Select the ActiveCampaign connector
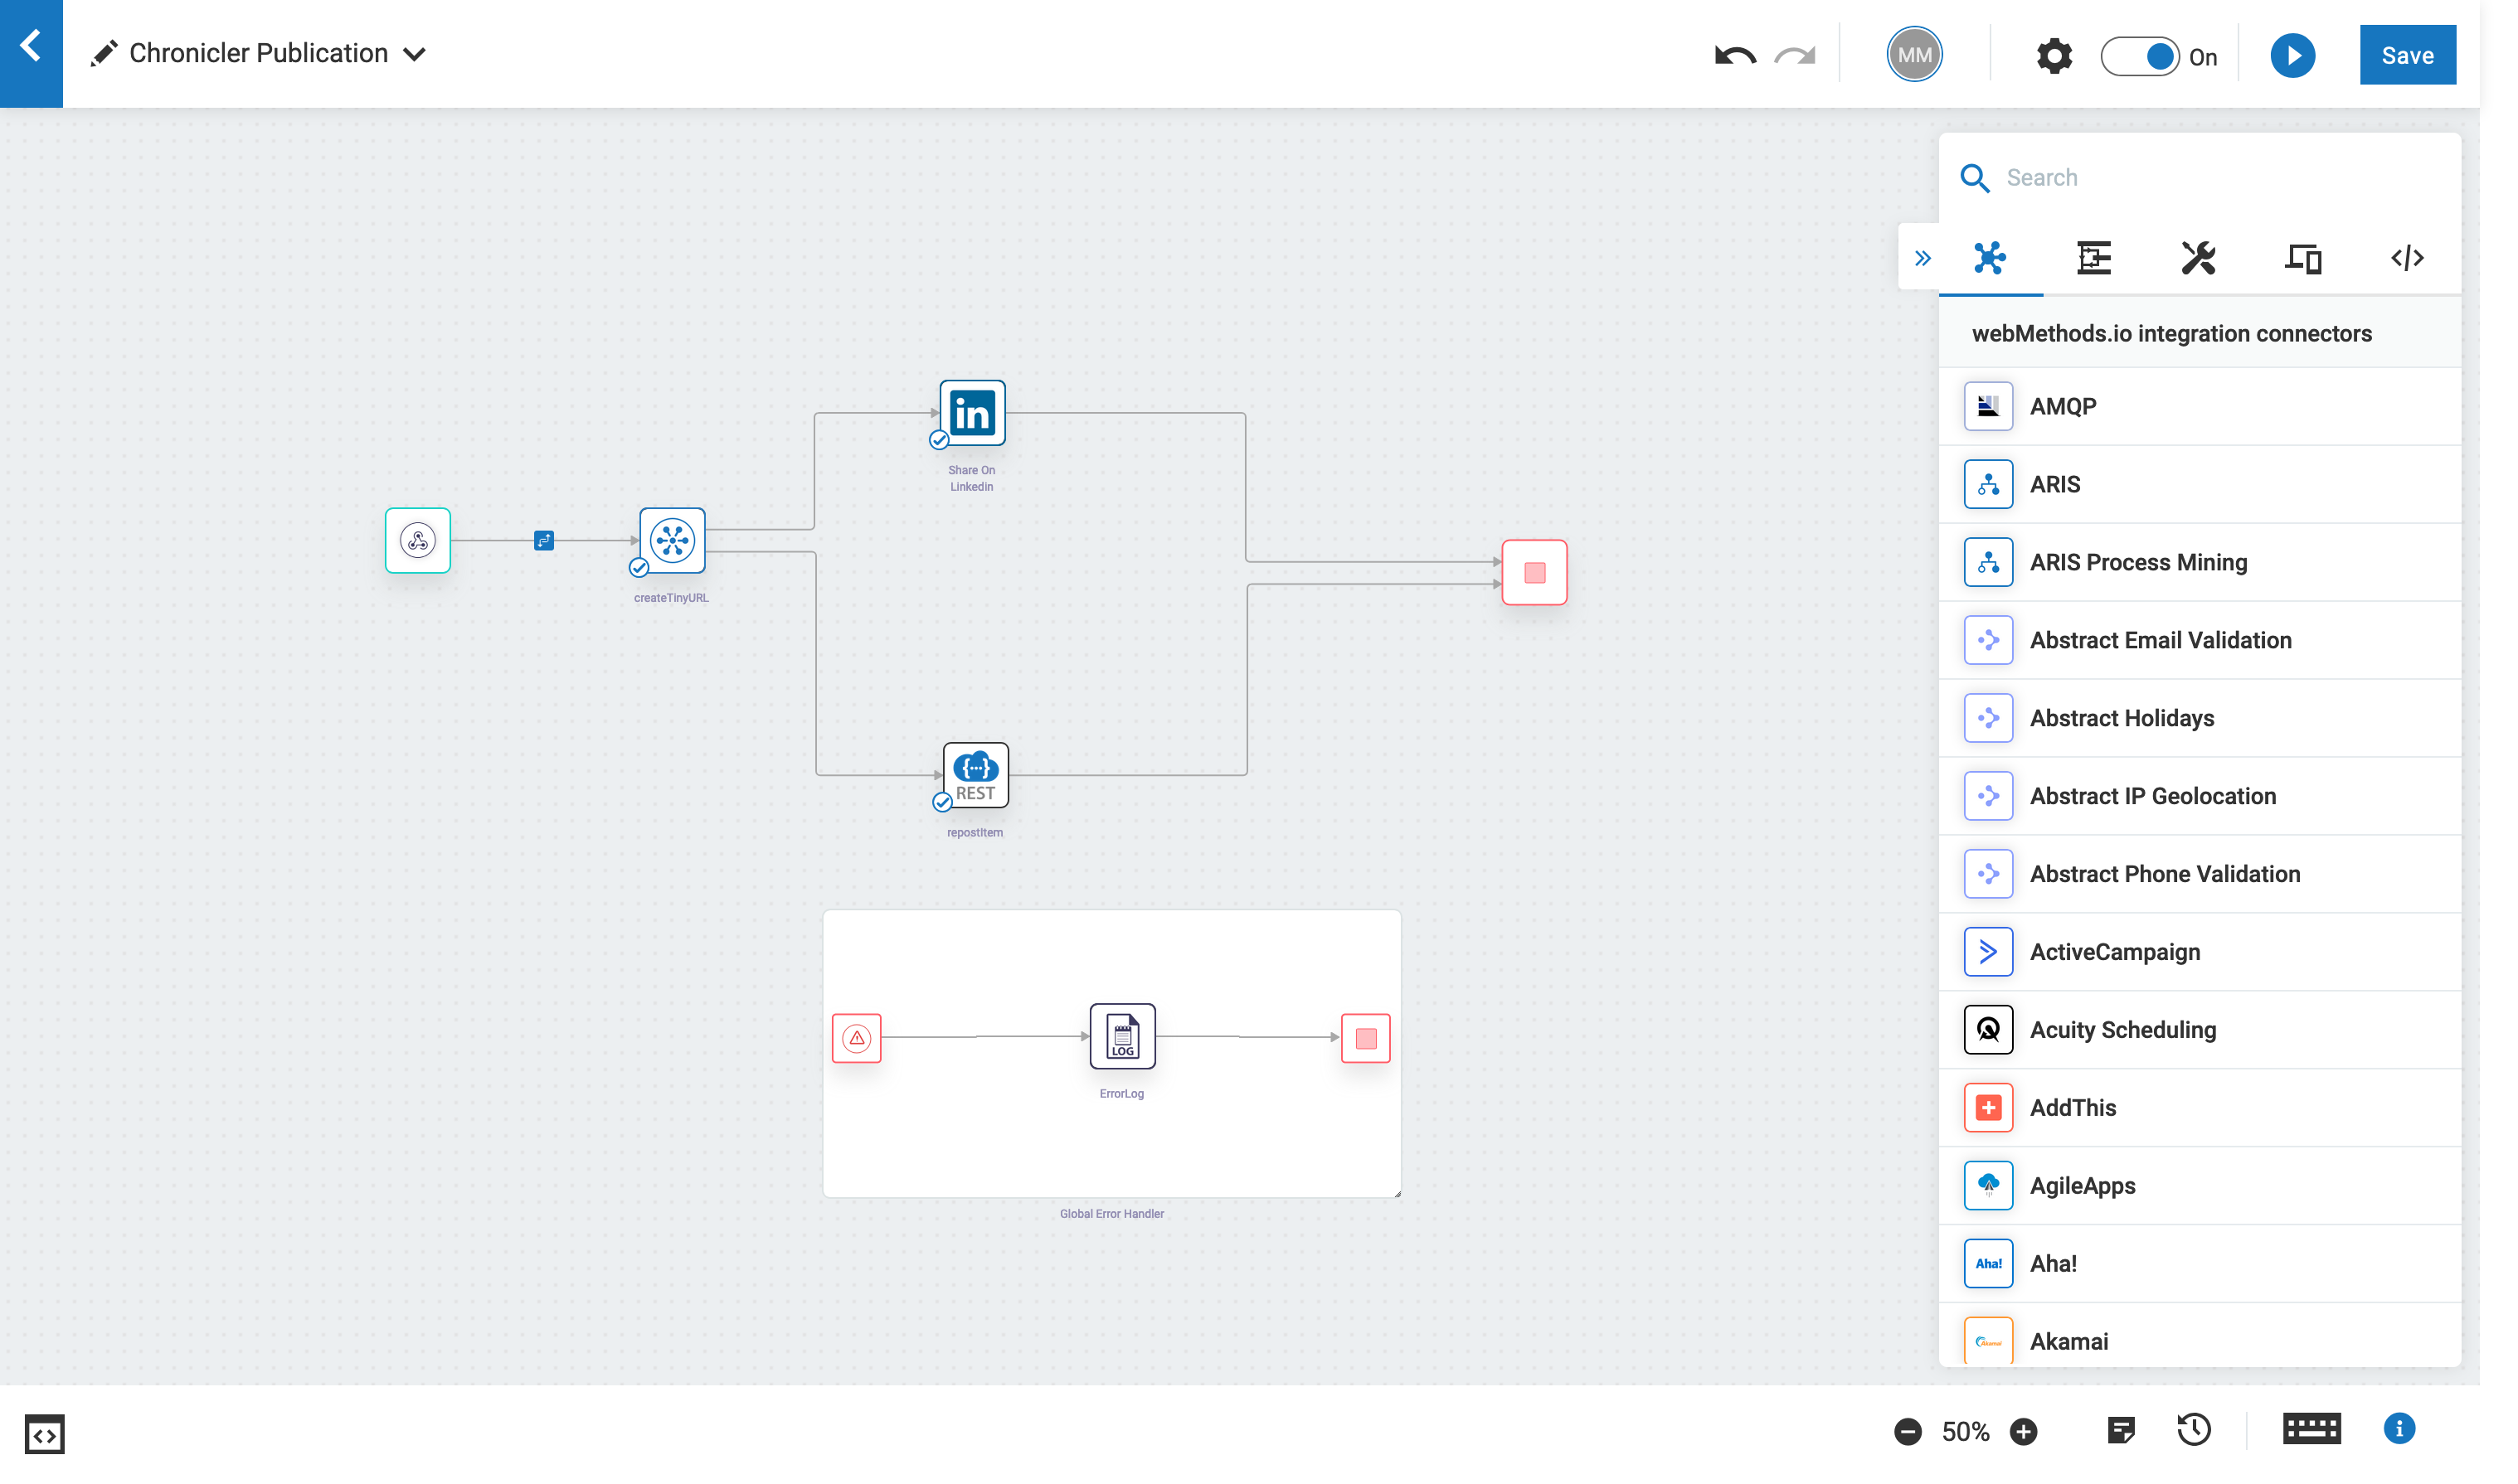The width and height of the screenshot is (2518, 1484). 2114,951
